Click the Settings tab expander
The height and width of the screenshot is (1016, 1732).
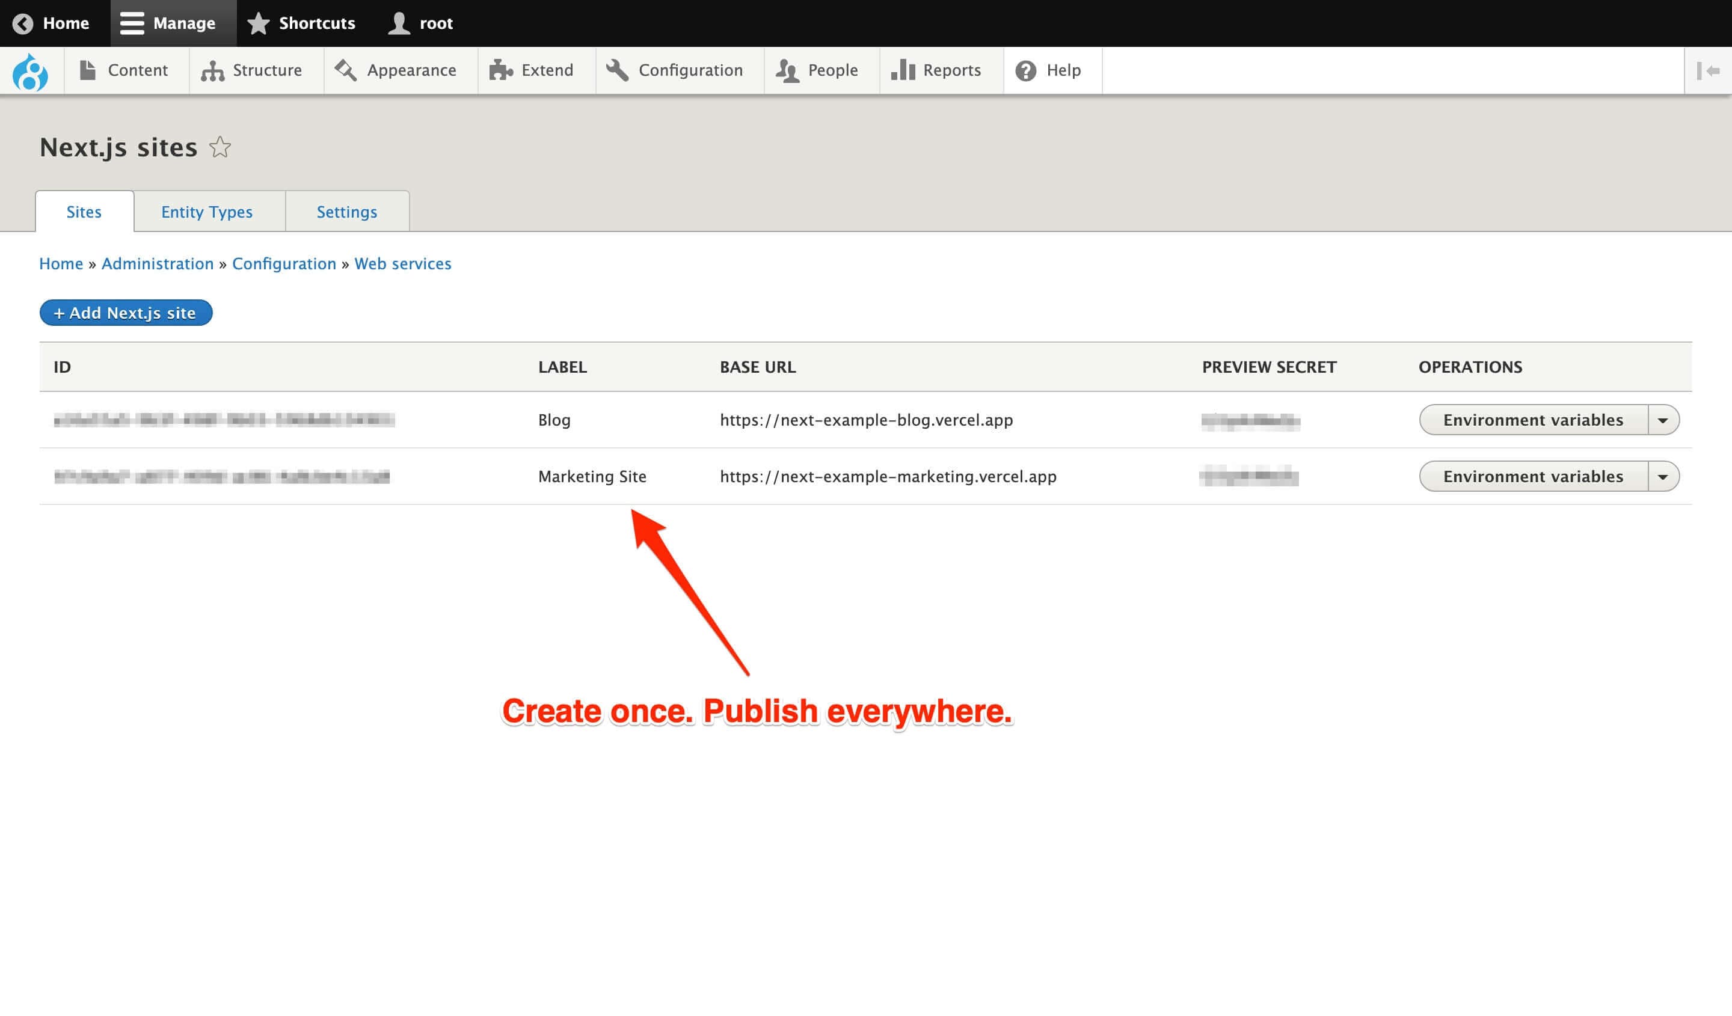pos(347,212)
